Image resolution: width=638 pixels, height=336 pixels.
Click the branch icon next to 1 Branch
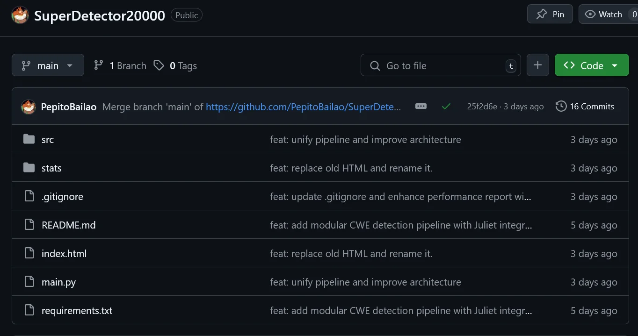tap(98, 65)
